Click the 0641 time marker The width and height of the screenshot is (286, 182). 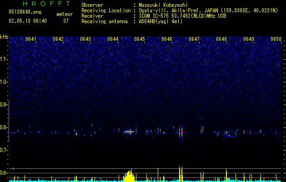[x=31, y=39]
